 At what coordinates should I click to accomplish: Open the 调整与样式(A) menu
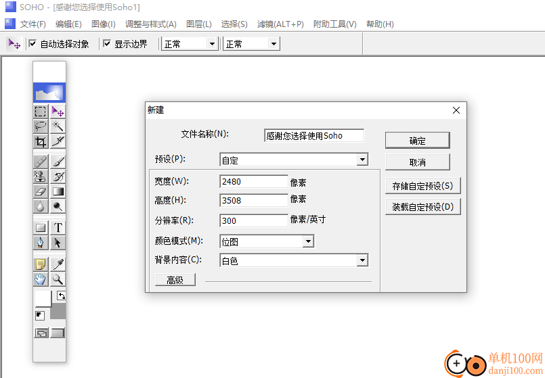click(x=151, y=24)
